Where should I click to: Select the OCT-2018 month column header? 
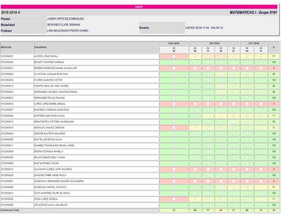coord(254,43)
